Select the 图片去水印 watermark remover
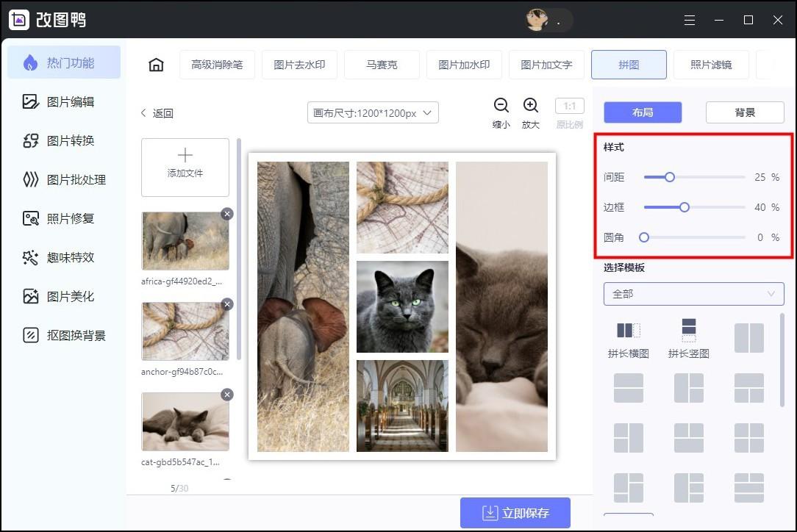Viewport: 797px width, 532px height. tap(299, 65)
